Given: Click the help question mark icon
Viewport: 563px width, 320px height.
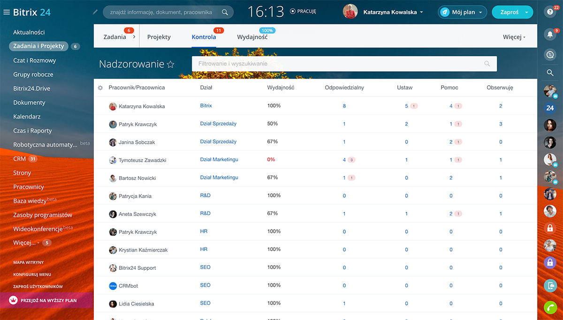Looking at the screenshot, I should pyautogui.click(x=549, y=13).
